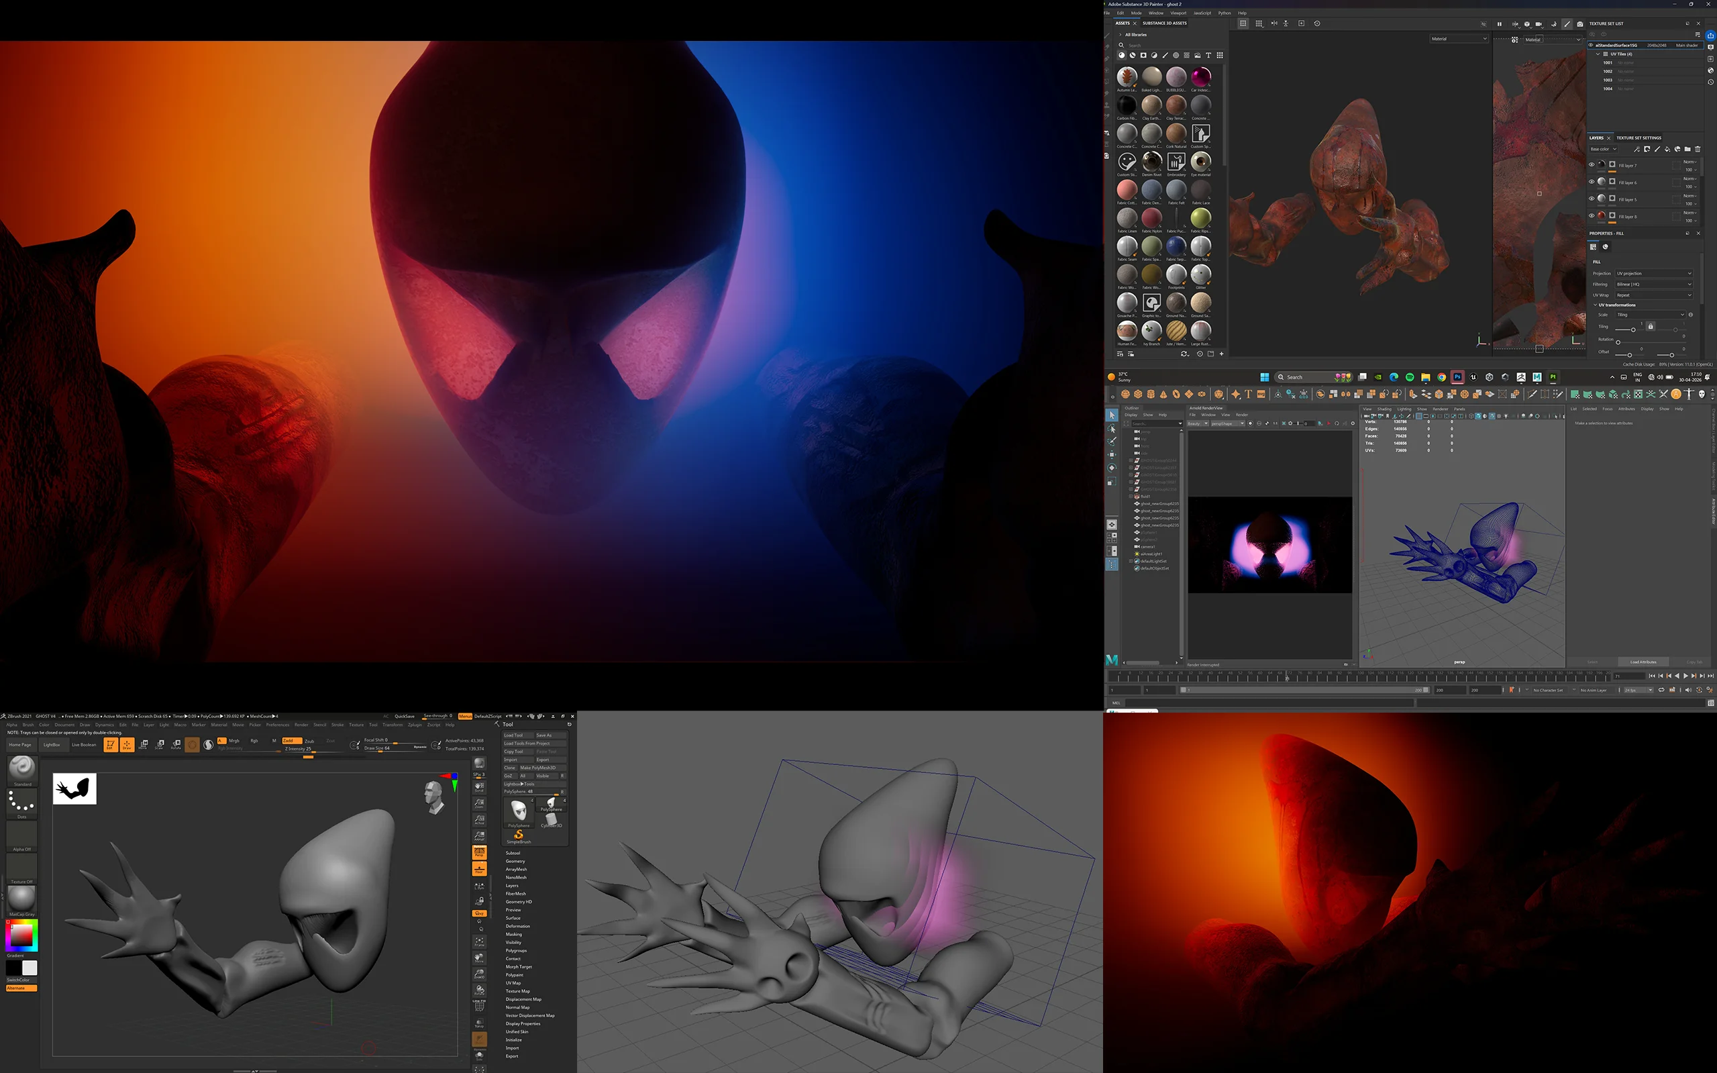
Task: Delete the selected layer in Substance Painter
Action: pyautogui.click(x=1698, y=149)
